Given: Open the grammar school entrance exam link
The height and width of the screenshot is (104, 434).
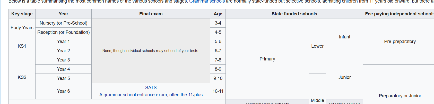Looking at the screenshot, I should pos(151,95).
